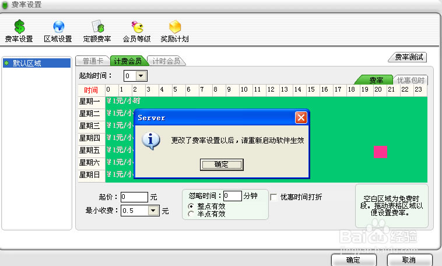
Task: Click the title bar icon of 费率设置 window
Action: [6, 5]
